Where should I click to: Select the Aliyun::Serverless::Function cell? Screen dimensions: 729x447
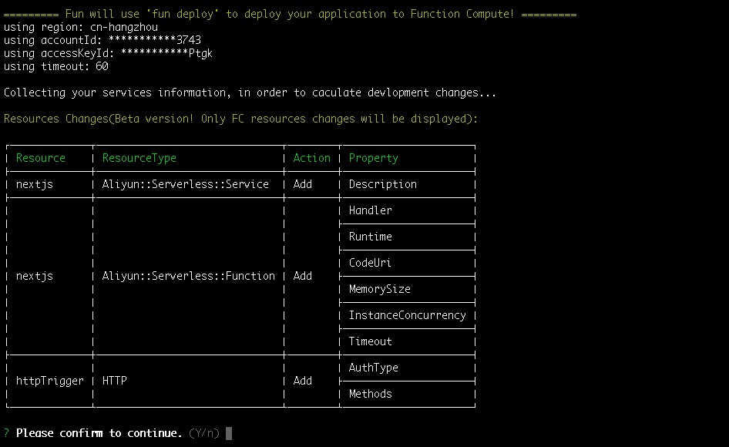[x=189, y=276]
